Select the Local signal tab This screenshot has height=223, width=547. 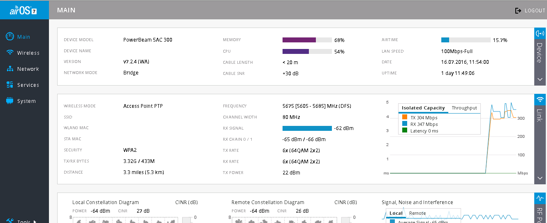[x=396, y=213]
